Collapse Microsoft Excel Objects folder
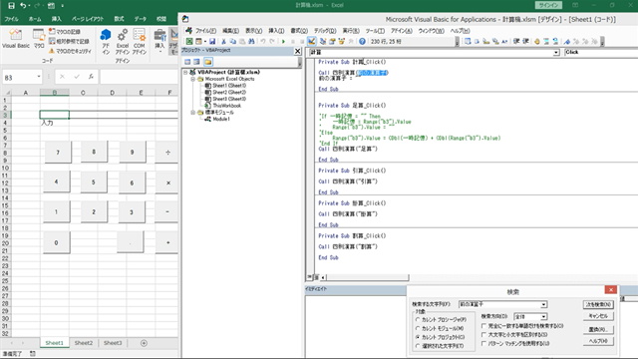This screenshot has height=359, width=638. point(192,79)
